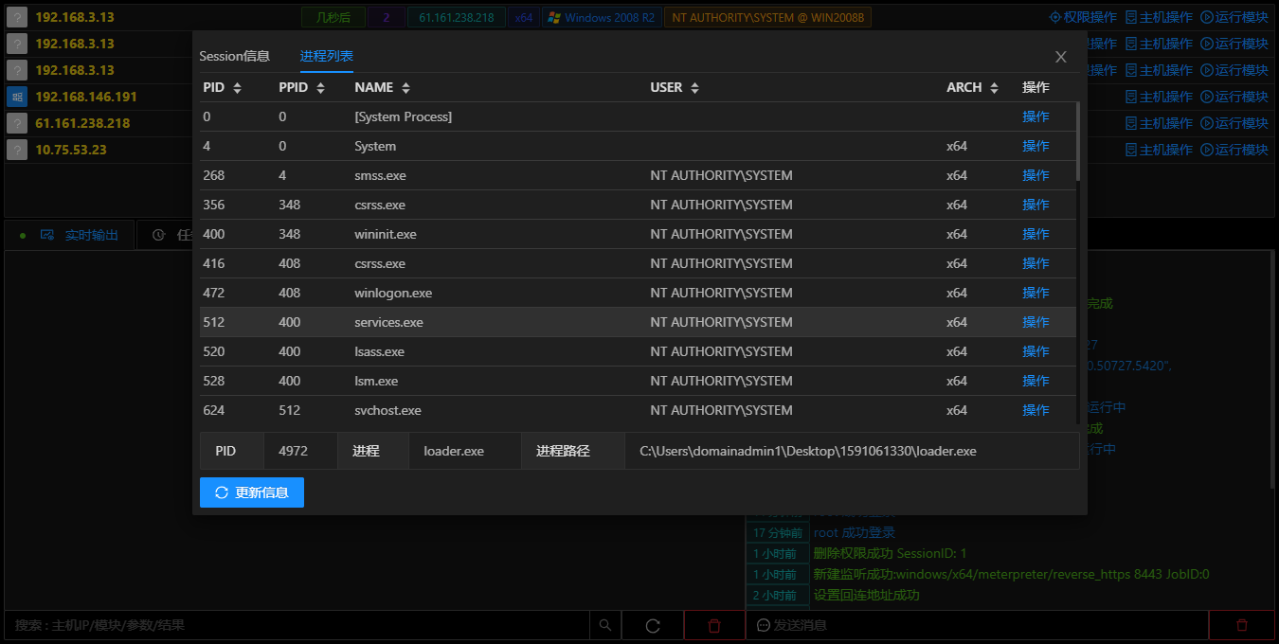1279x644 pixels.
Task: Click the 61.61.238.218 tag in first row
Action: (456, 17)
